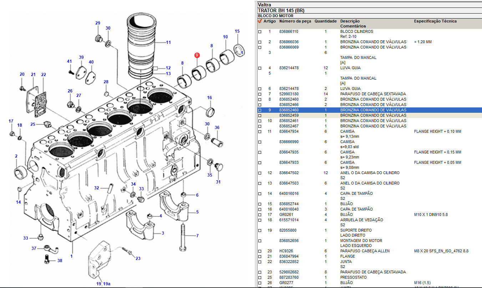The width and height of the screenshot is (482, 288).
Task: Click callout 7 beside the long bolt
Action: (197, 236)
